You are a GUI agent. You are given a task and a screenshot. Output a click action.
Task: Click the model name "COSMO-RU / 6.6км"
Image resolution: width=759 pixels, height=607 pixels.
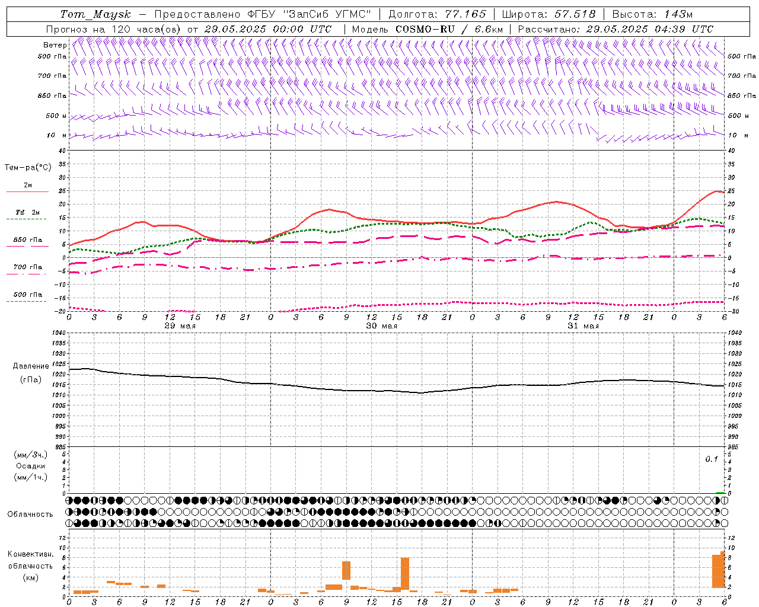coord(449,29)
